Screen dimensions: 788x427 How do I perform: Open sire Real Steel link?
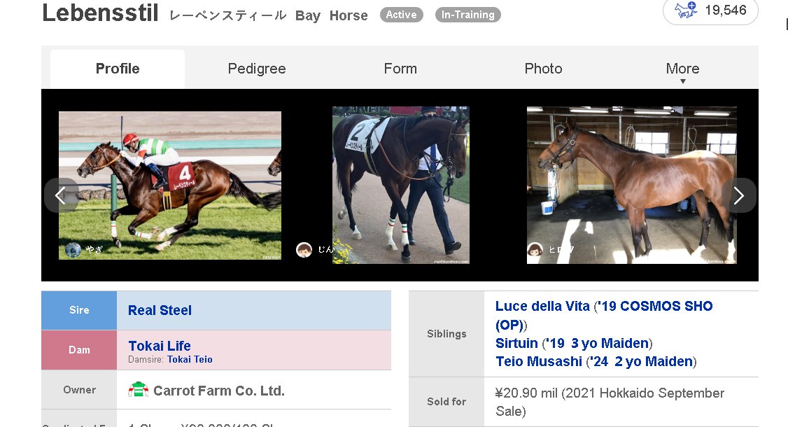coord(160,310)
